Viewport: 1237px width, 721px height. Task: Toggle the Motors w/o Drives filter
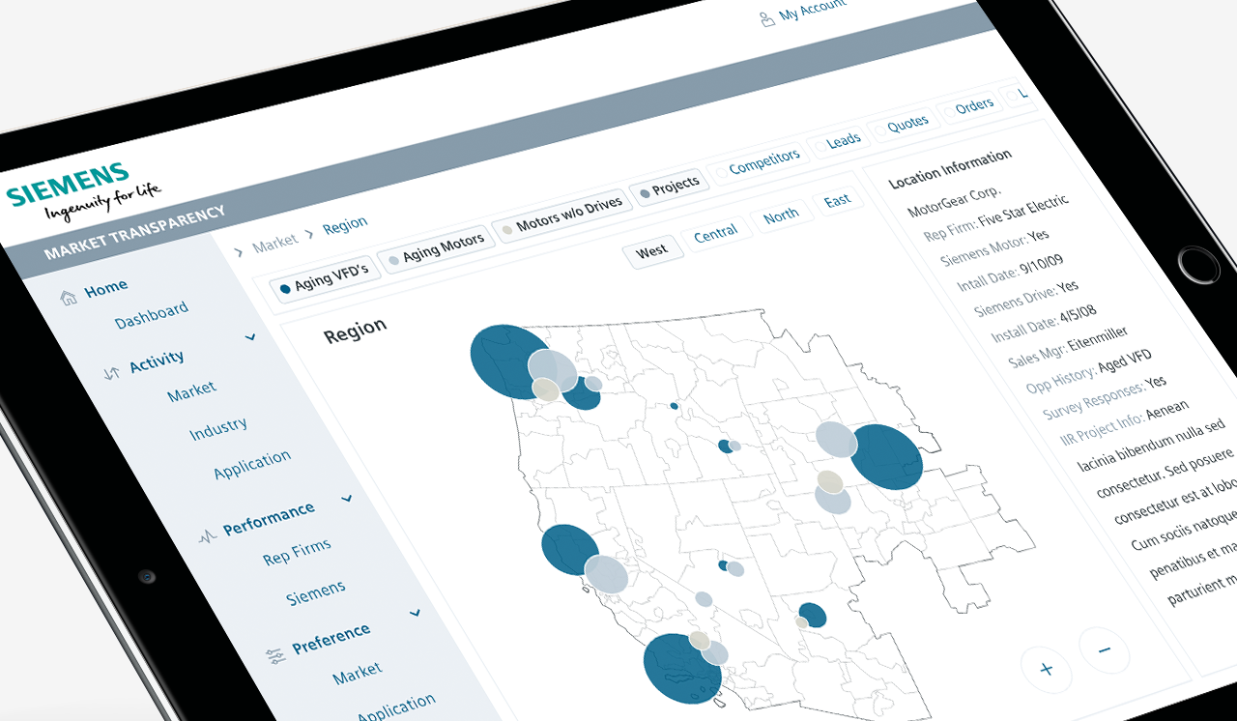(561, 218)
